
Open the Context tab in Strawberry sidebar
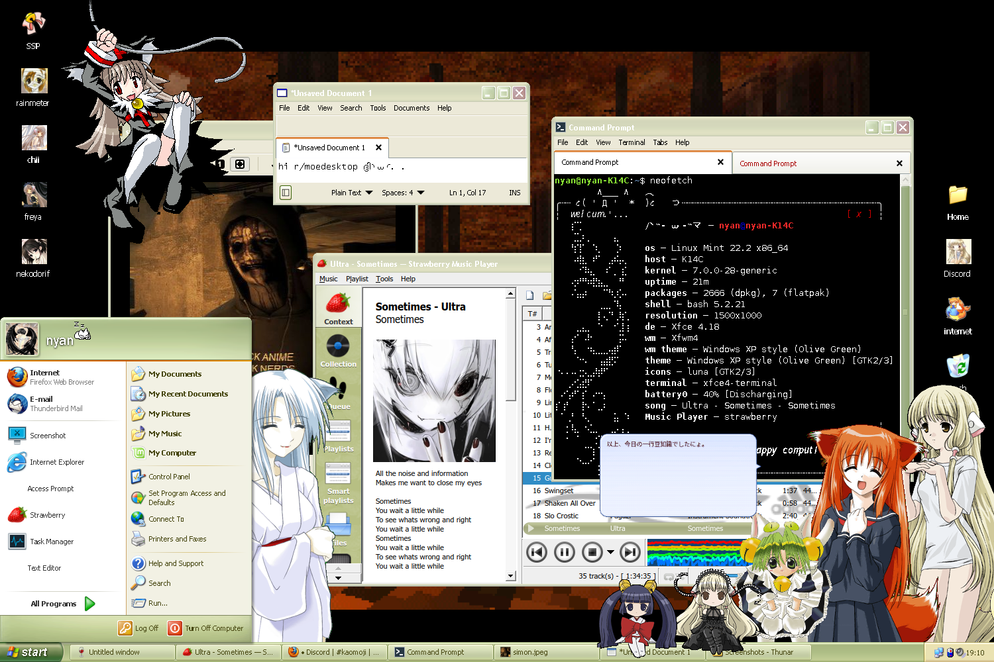[x=338, y=309]
